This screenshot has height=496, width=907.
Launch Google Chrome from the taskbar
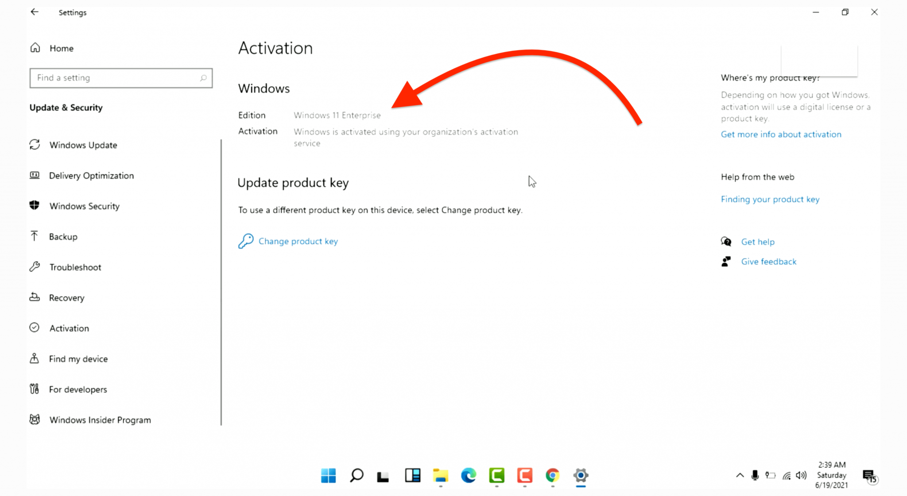tap(553, 476)
